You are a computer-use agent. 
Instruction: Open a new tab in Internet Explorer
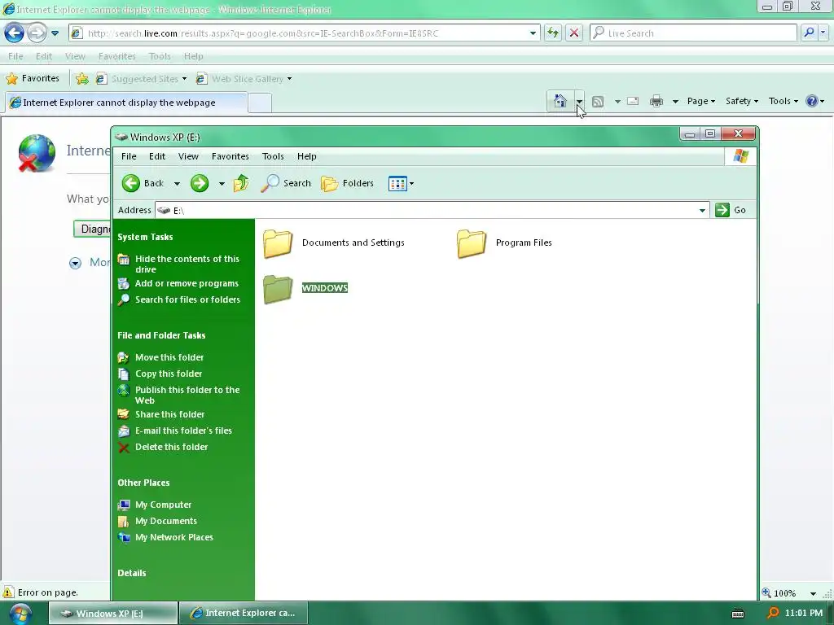260,103
